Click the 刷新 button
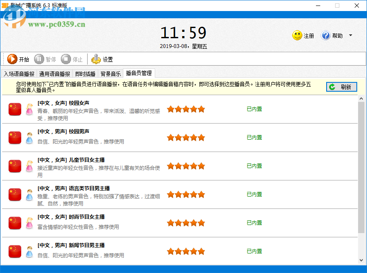The image size is (367, 273). pos(341,87)
